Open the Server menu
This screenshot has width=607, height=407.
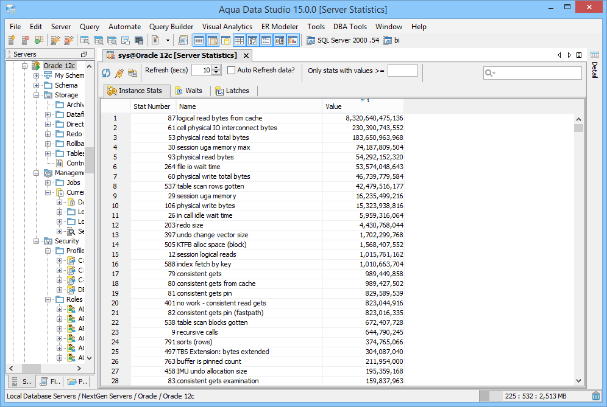coord(61,27)
